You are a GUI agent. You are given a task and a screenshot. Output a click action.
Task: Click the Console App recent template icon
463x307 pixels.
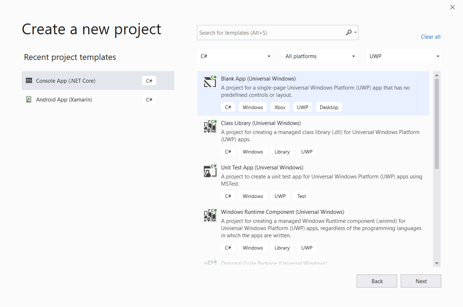click(29, 81)
